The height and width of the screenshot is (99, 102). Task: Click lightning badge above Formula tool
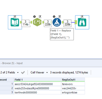click(x=60, y=17)
